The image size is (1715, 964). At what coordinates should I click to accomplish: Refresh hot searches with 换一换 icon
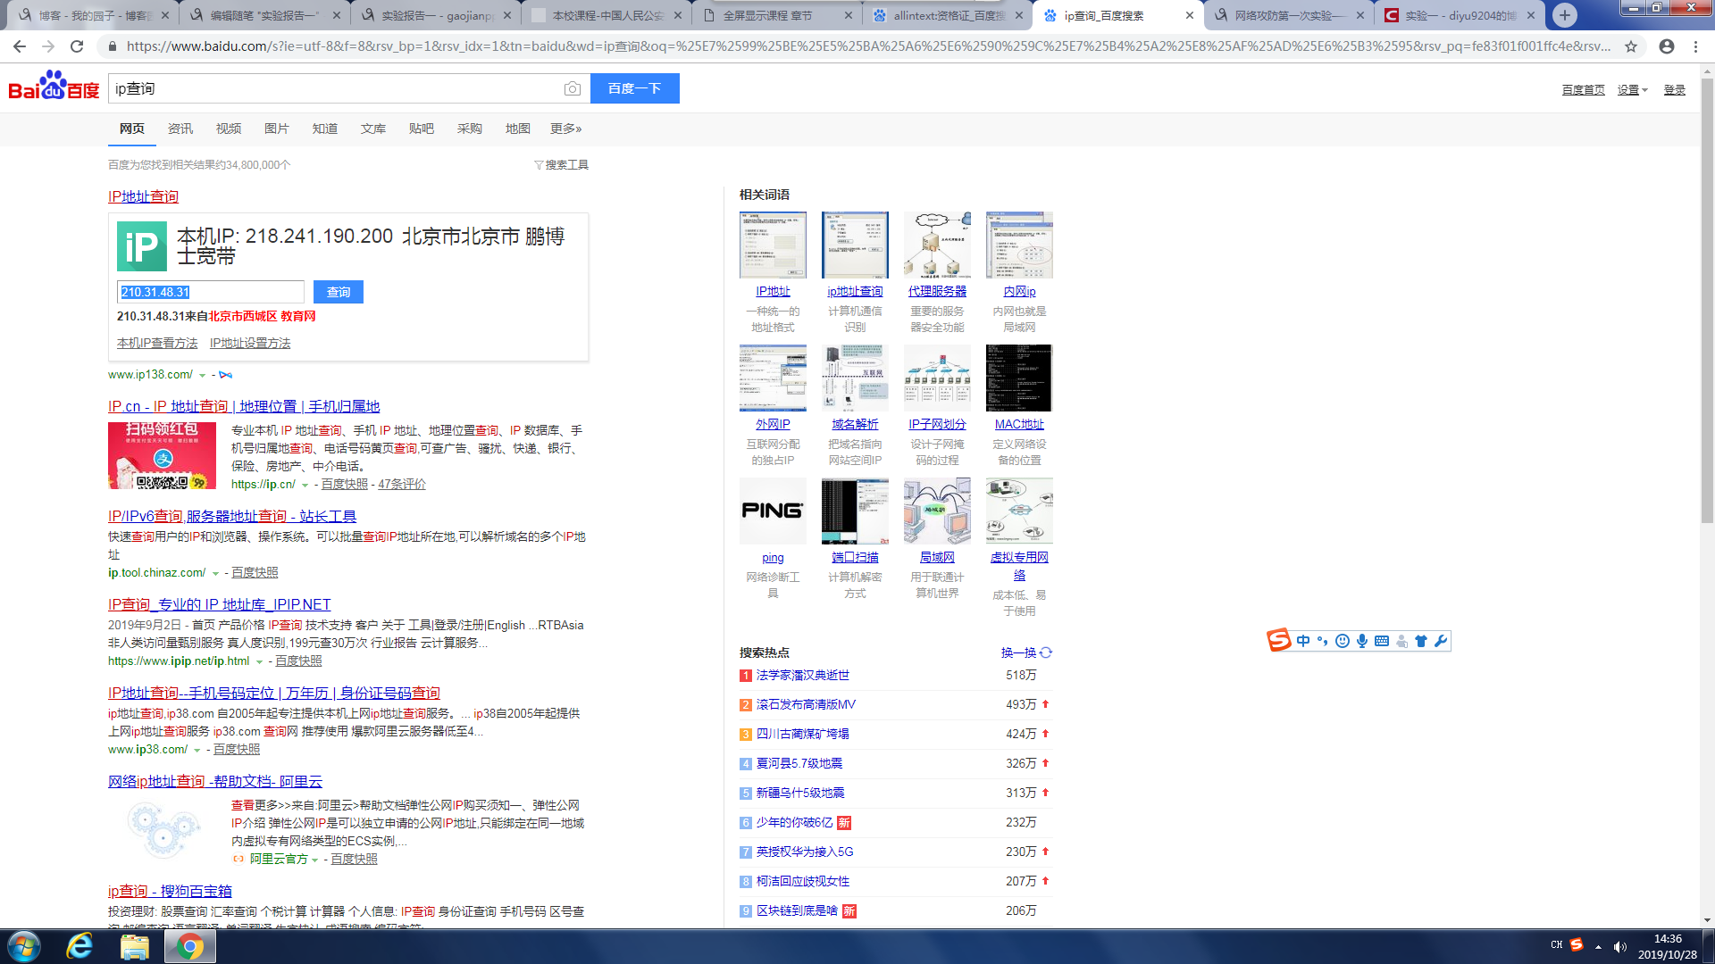pos(1046,652)
